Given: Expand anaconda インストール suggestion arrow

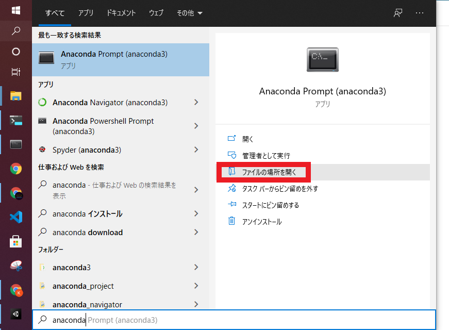Looking at the screenshot, I should [x=196, y=213].
